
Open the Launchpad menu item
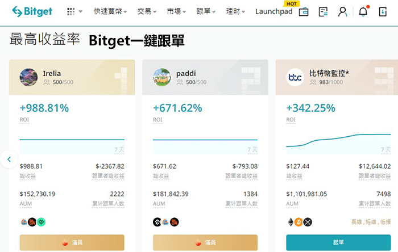(x=274, y=11)
